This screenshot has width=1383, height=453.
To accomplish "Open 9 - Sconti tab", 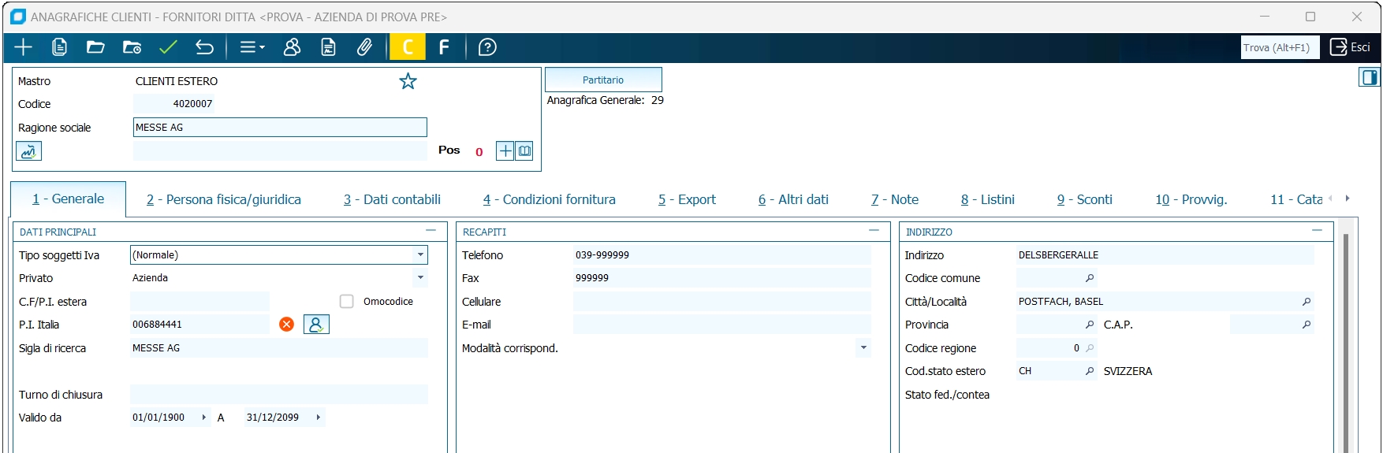I will 1085,200.
